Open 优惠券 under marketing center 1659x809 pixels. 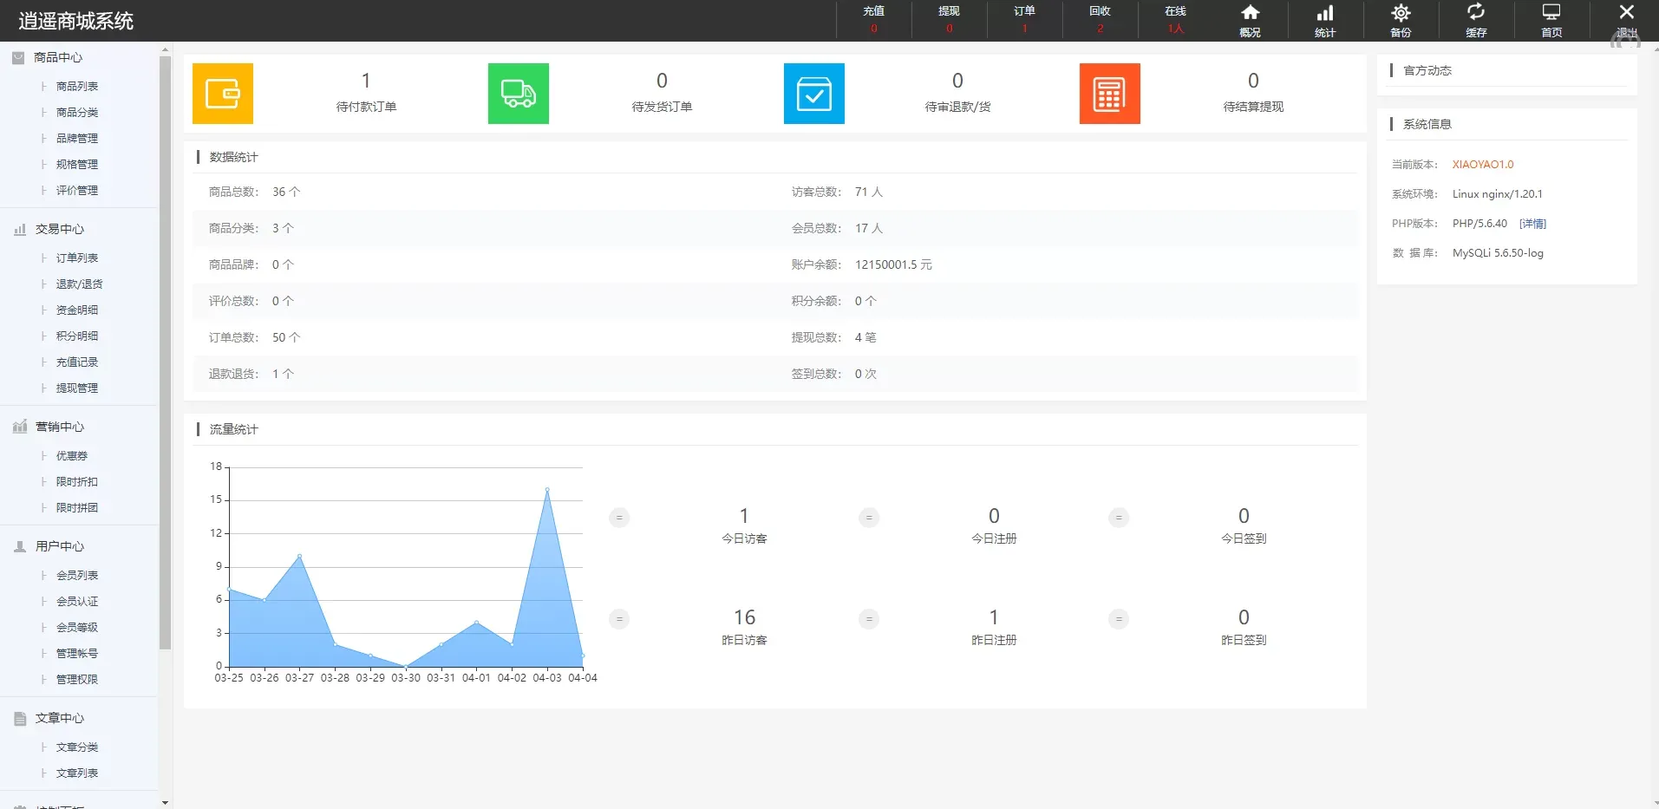click(x=72, y=456)
